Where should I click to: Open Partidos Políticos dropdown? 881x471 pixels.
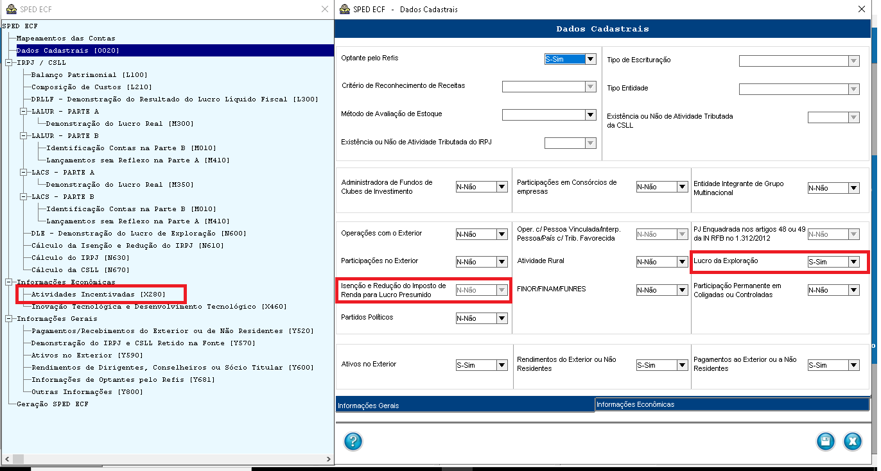502,318
